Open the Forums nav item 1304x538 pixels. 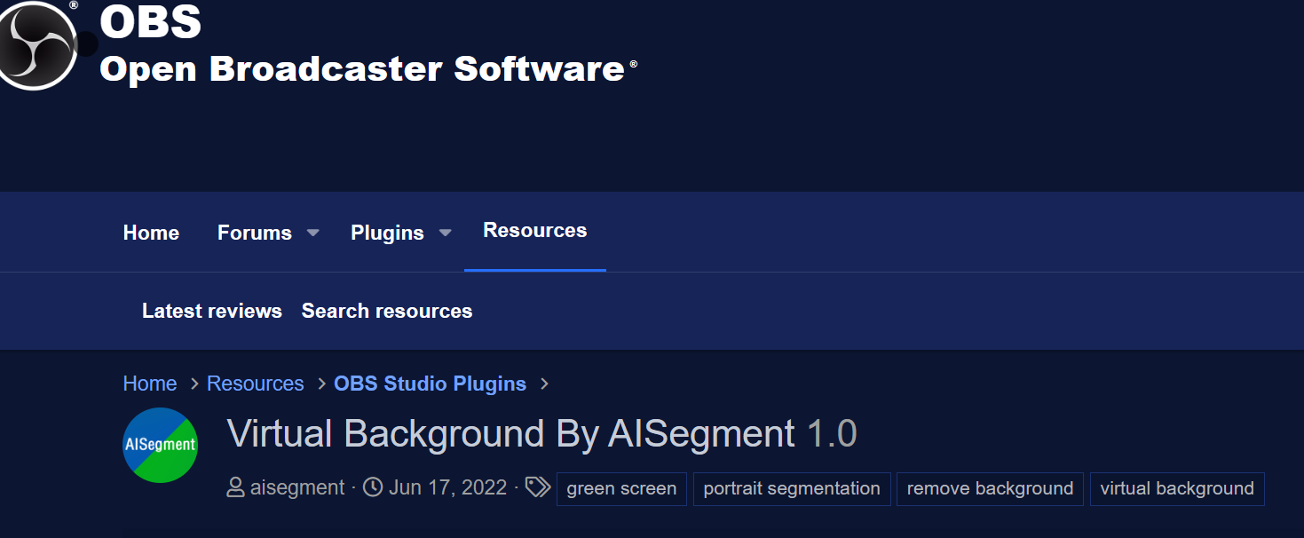pos(255,233)
